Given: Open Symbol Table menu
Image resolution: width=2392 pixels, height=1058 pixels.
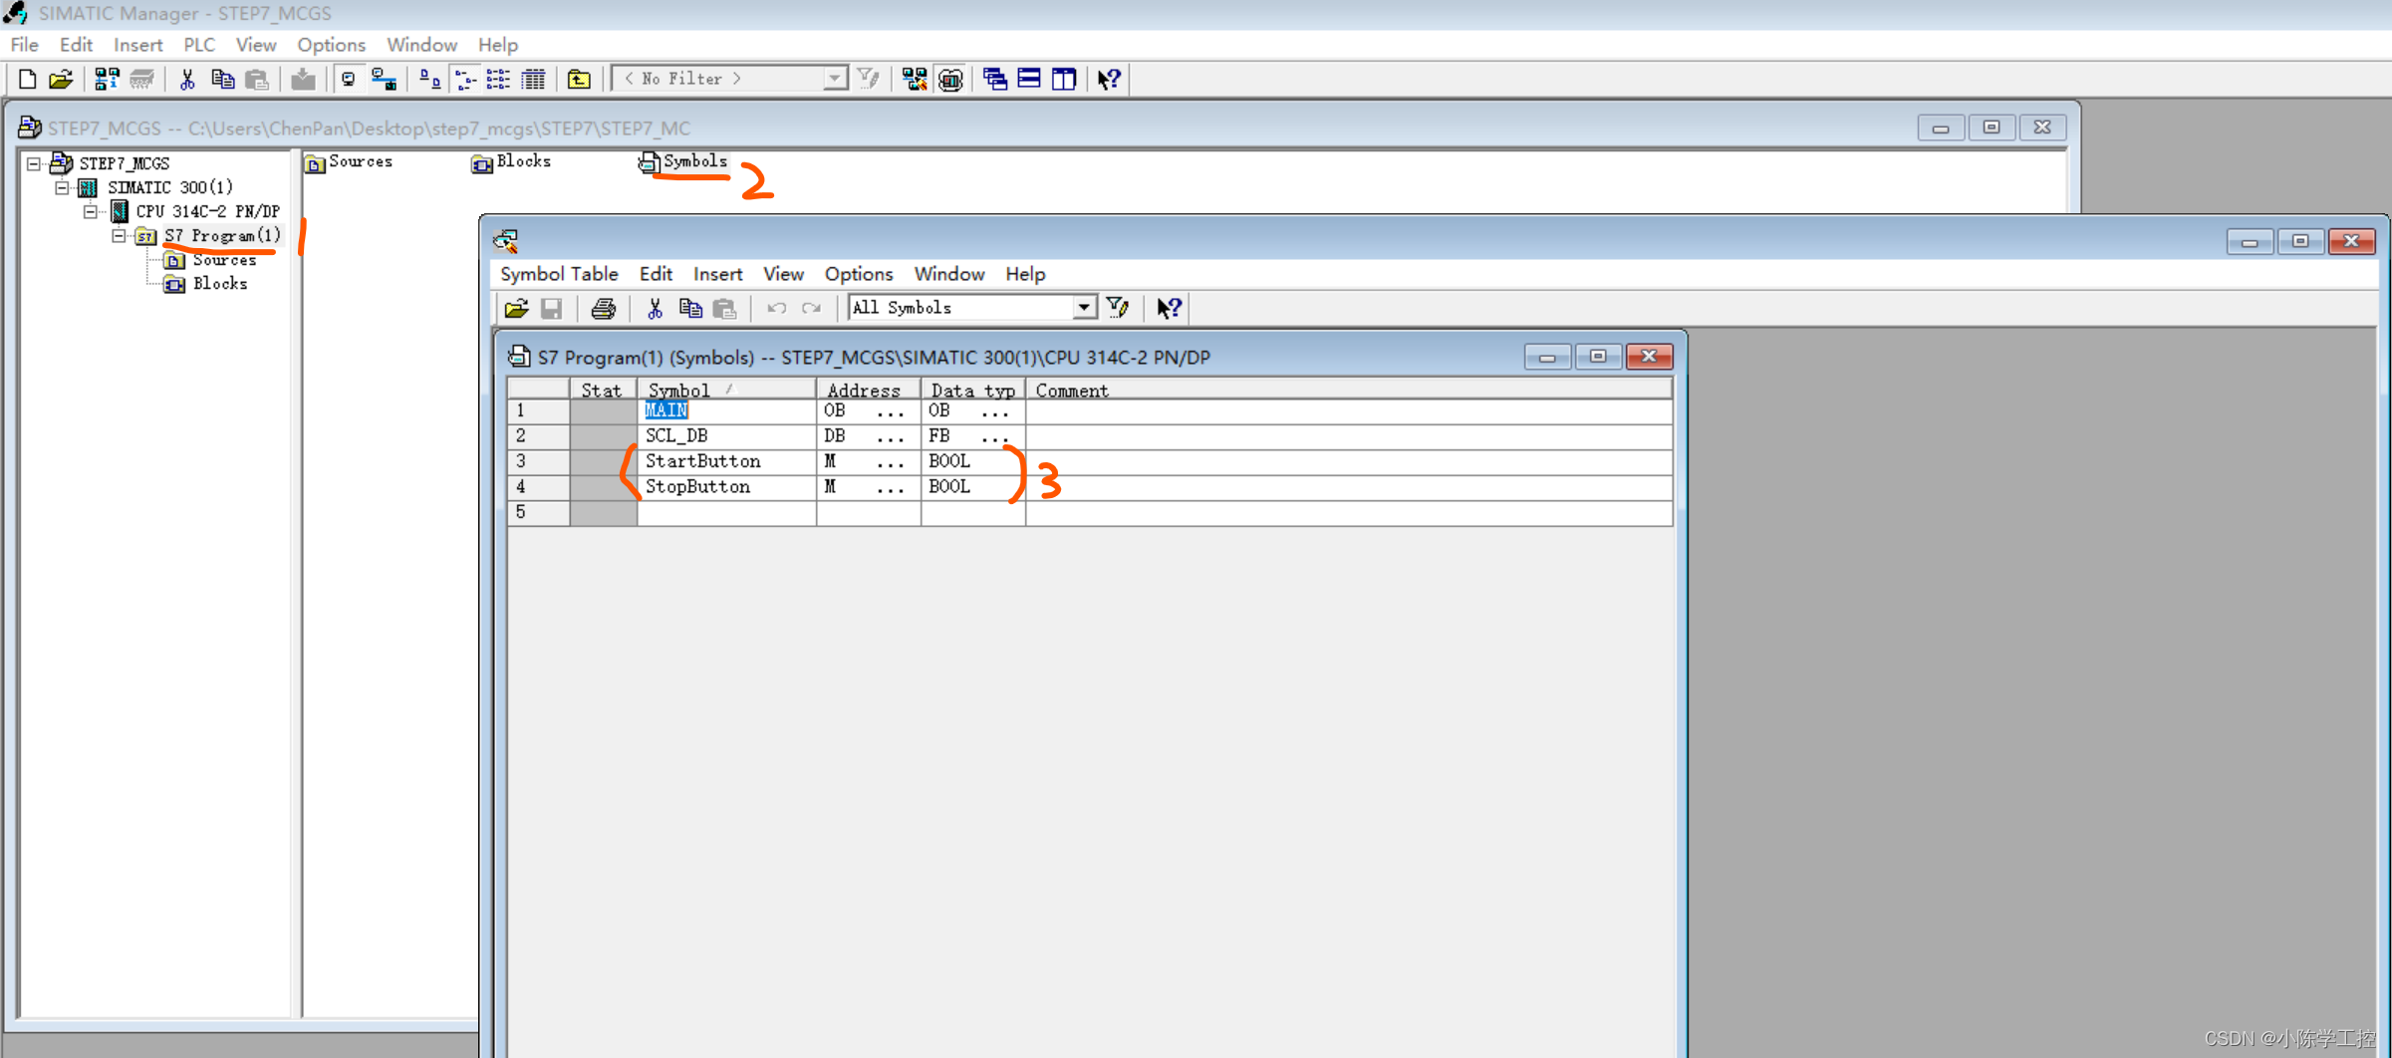Looking at the screenshot, I should [559, 274].
